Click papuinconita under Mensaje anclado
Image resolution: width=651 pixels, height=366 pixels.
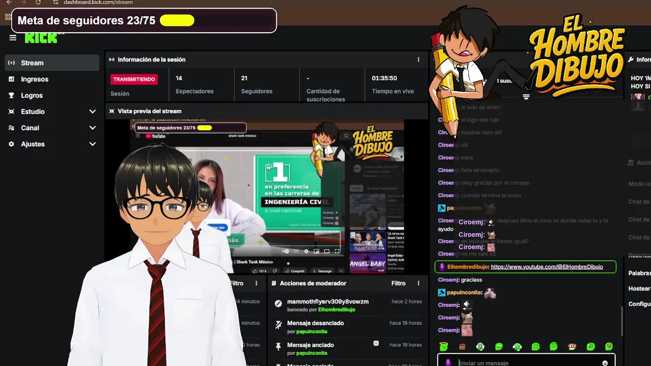312,353
